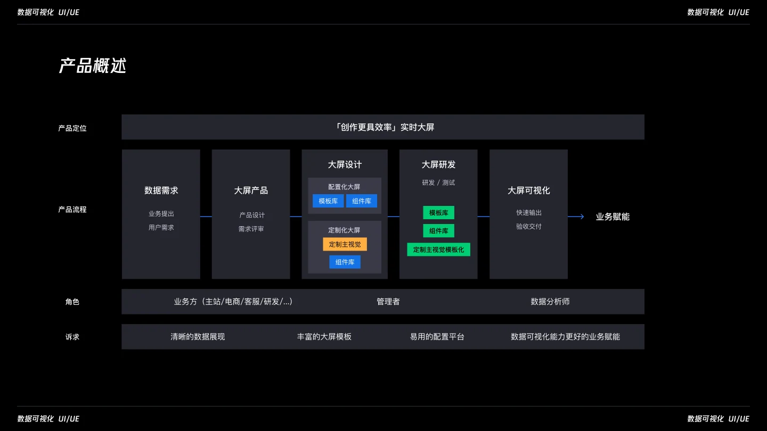Select 丰富的大屏模板 in the 诉求 row
The height and width of the screenshot is (431, 767).
click(x=324, y=337)
